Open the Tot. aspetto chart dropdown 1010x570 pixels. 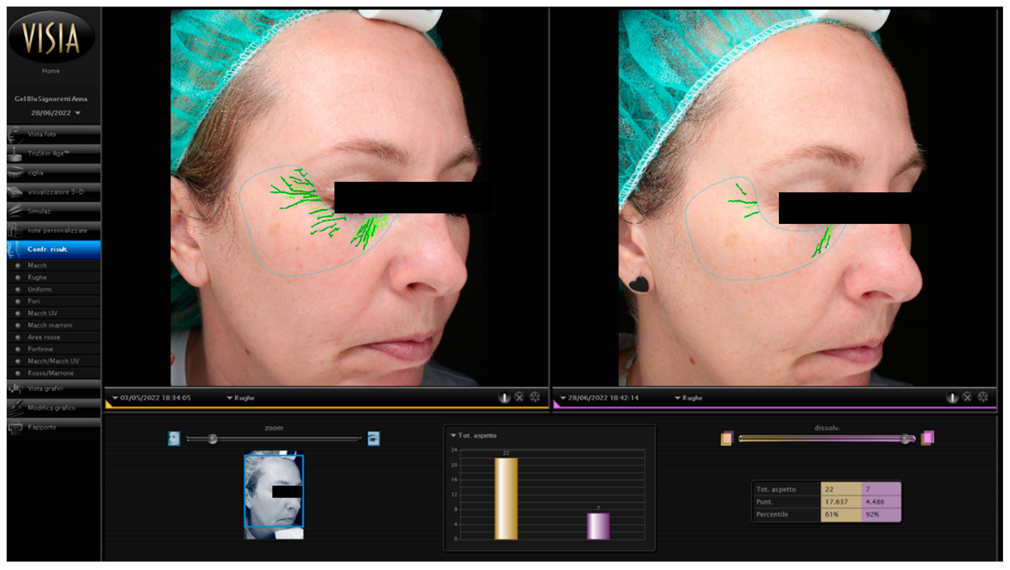tap(474, 435)
